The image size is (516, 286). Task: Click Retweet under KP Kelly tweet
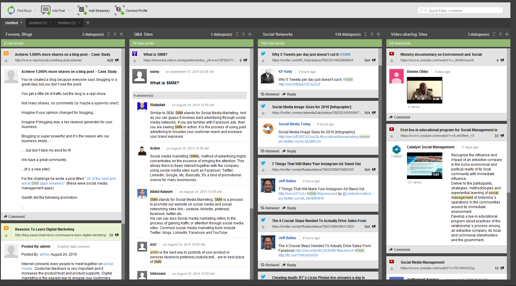point(270,94)
